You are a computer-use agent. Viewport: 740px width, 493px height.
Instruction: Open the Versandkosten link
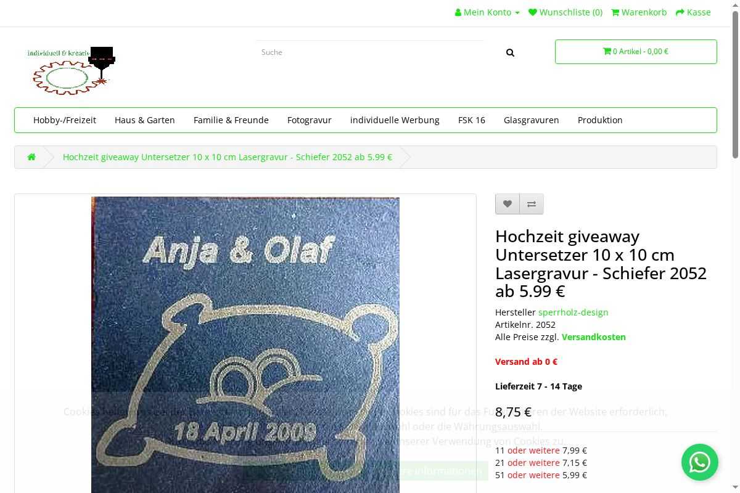(594, 337)
